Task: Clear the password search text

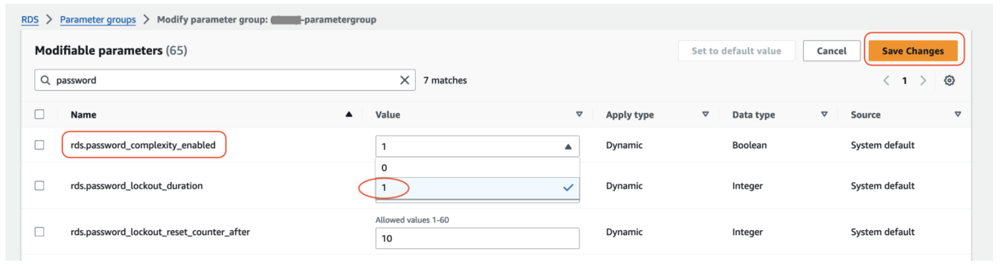Action: [x=405, y=80]
